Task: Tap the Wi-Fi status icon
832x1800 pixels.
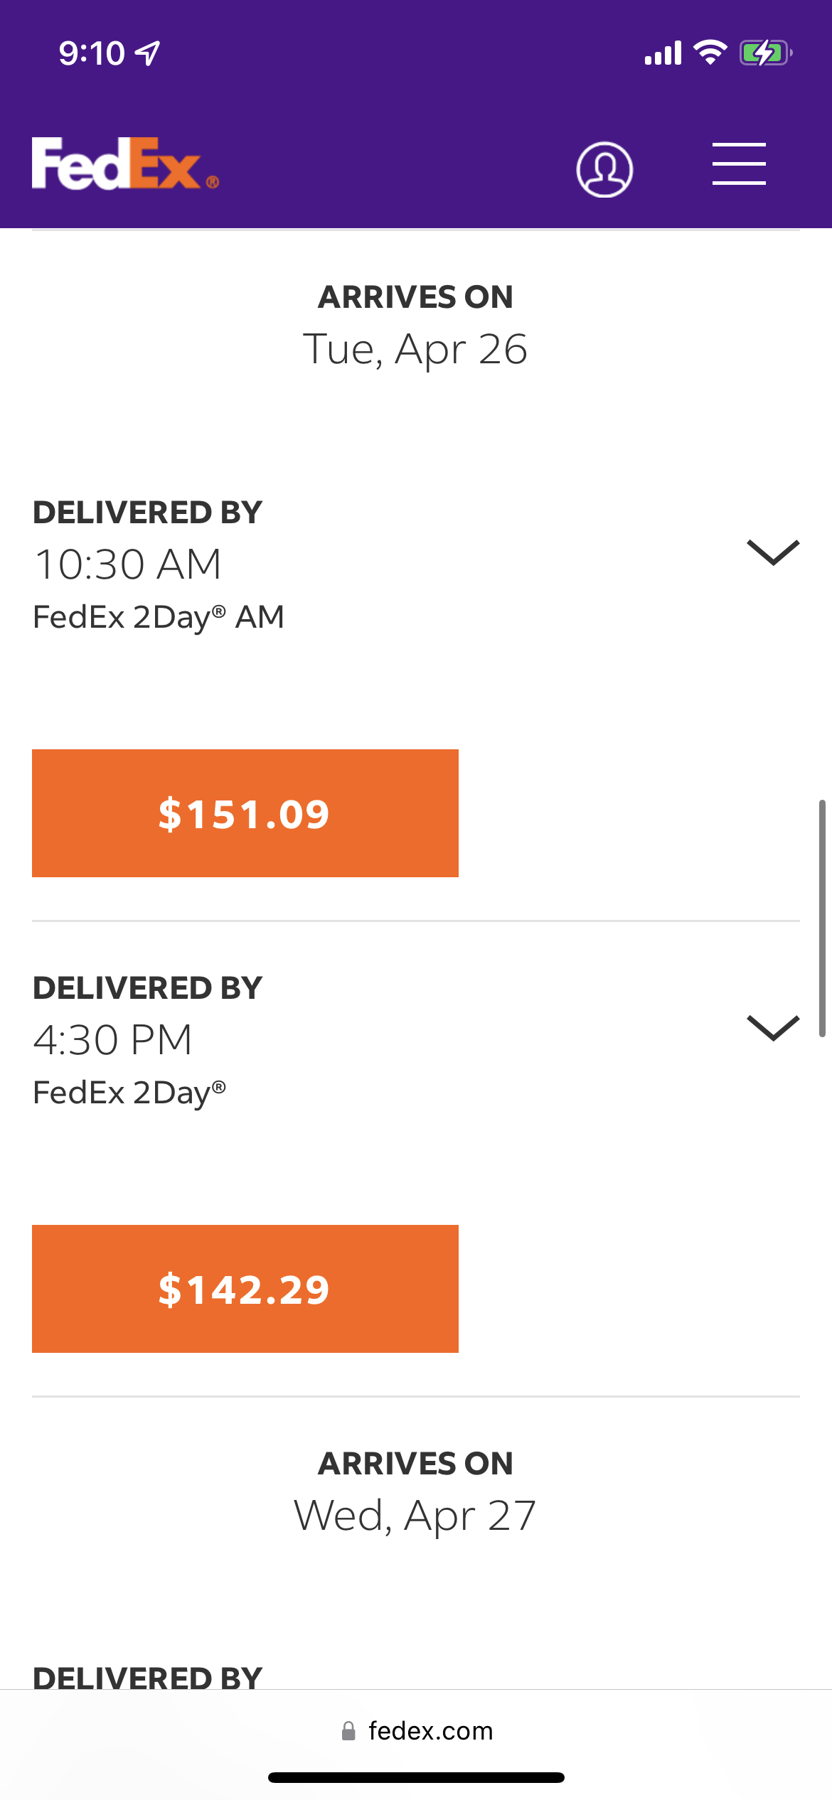Action: coord(710,53)
